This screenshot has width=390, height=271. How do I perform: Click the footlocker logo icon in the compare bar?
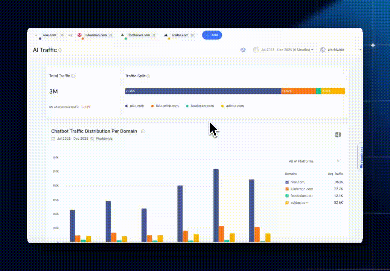123,35
